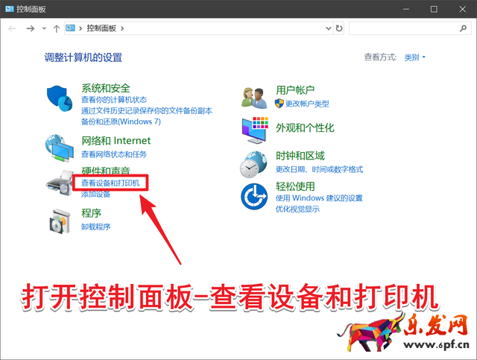Click 控制面板 breadcrumb in address bar
The image size is (477, 360).
[102, 28]
